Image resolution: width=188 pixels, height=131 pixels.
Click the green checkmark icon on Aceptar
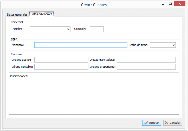tap(146, 123)
